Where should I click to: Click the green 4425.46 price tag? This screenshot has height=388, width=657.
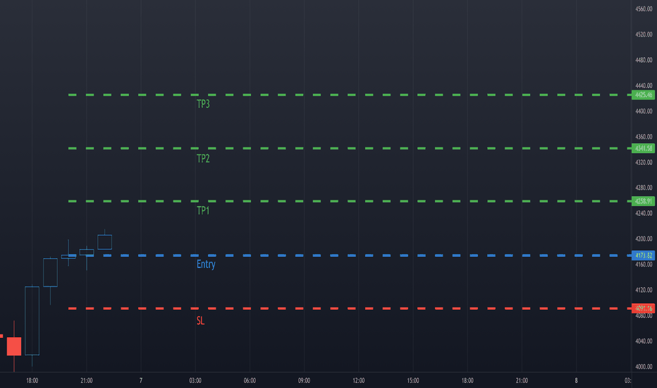(x=643, y=95)
